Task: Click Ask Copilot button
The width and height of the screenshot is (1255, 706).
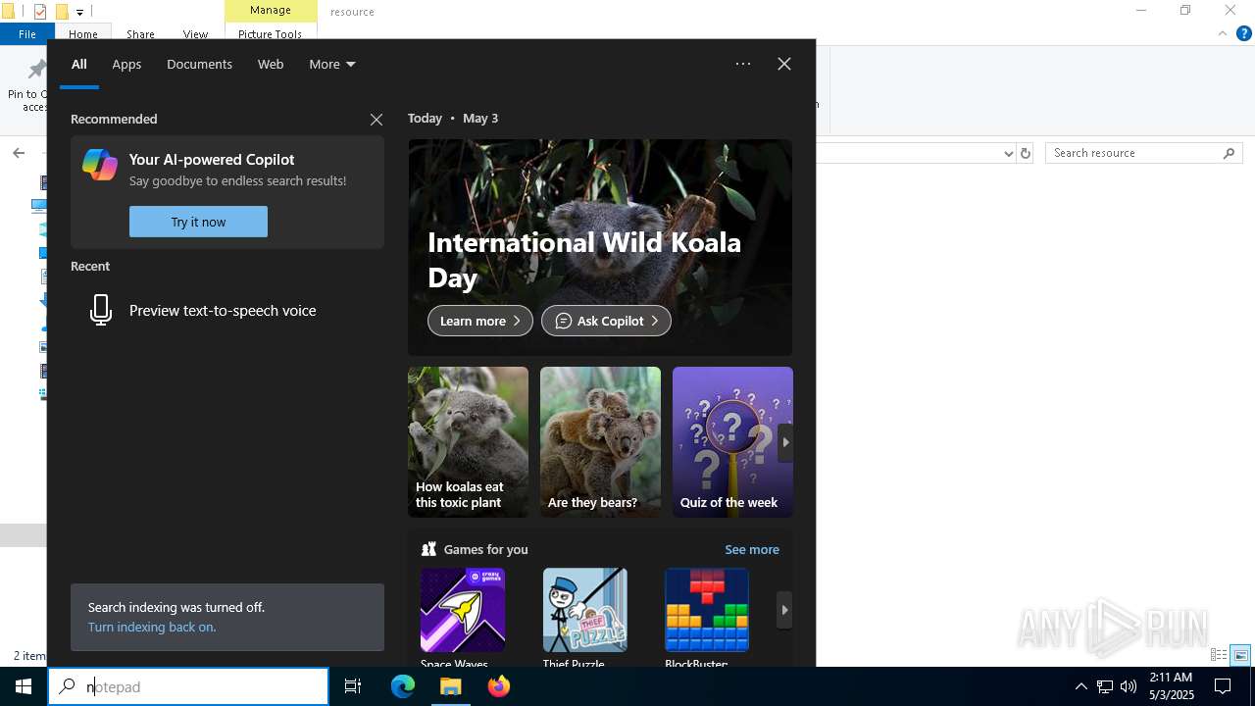Action: click(x=606, y=321)
